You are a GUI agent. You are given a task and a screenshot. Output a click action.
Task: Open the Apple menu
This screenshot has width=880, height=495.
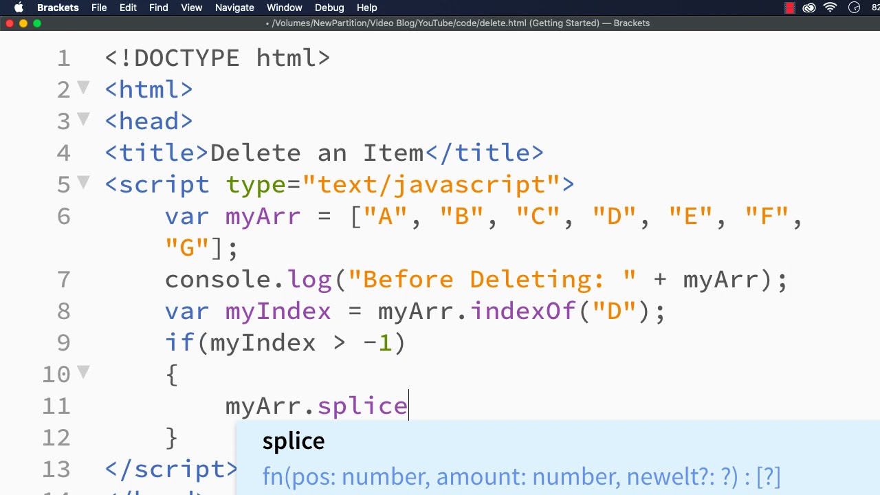click(19, 8)
